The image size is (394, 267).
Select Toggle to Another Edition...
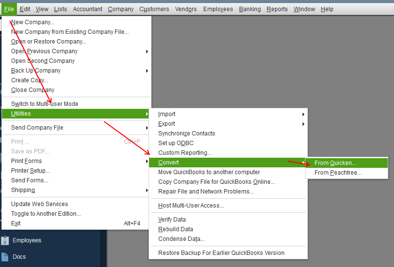tap(76, 214)
